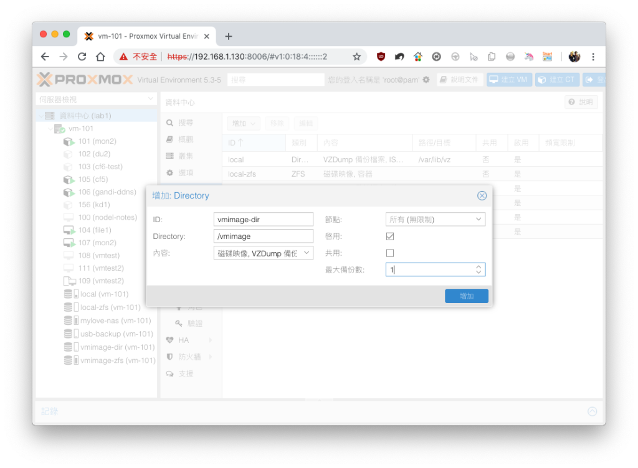Image resolution: width=638 pixels, height=468 pixels.
Task: Select container 101 (mon2) in the tree
Action: click(x=97, y=141)
